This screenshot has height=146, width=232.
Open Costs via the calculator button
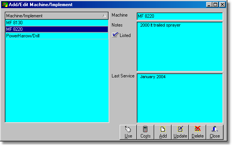coord(145,132)
